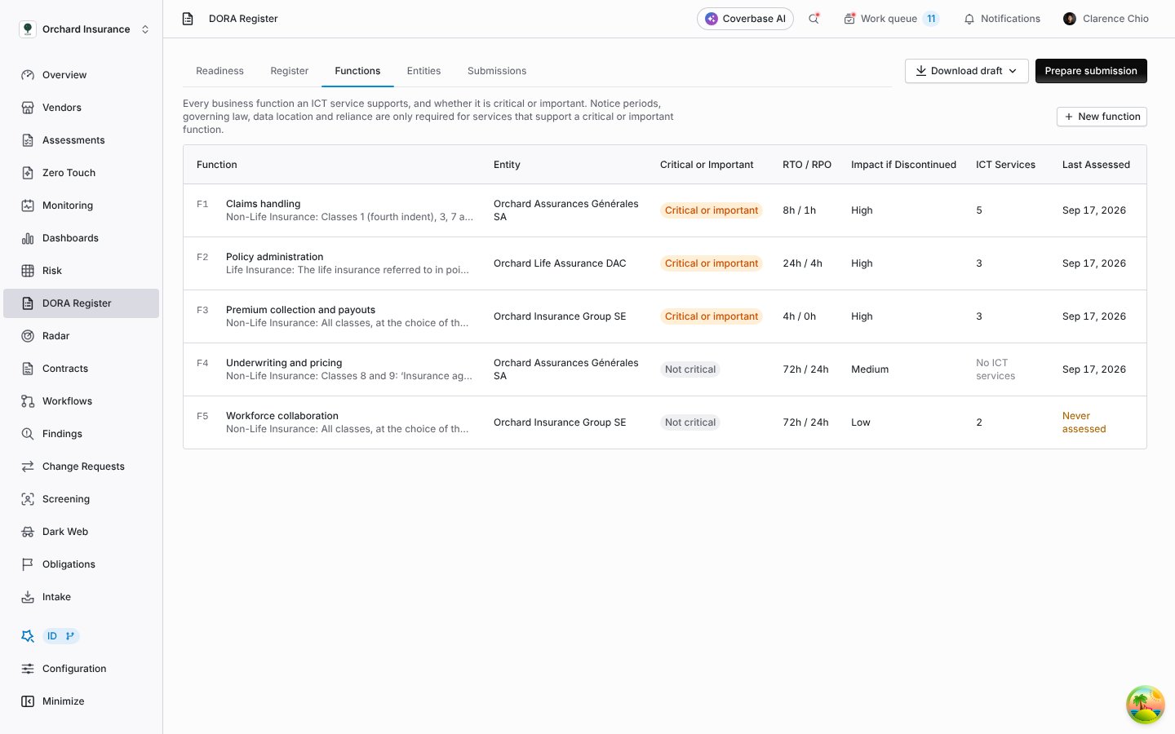Open the Radar target icon
1175x734 pixels.
pyautogui.click(x=28, y=336)
